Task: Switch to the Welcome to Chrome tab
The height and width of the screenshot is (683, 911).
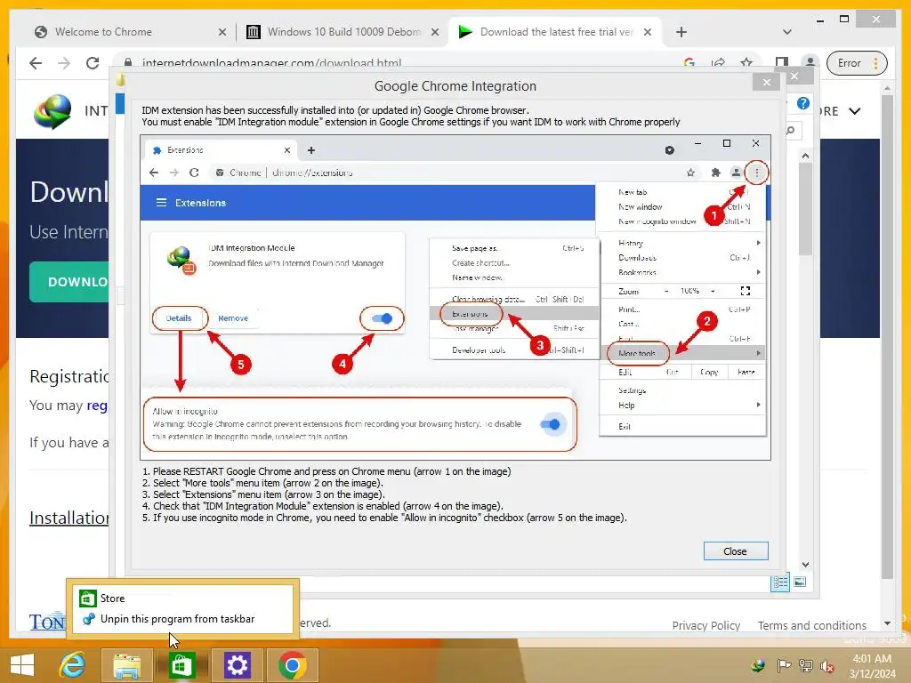Action: coord(103,32)
